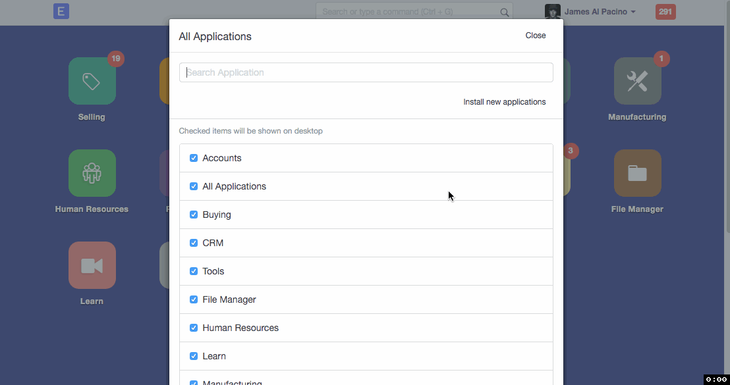Click the James Al Pacino avatar picture
Viewport: 730px width, 385px height.
[553, 12]
